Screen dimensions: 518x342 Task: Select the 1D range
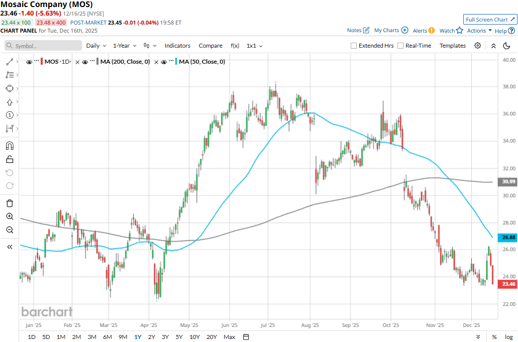click(x=31, y=336)
